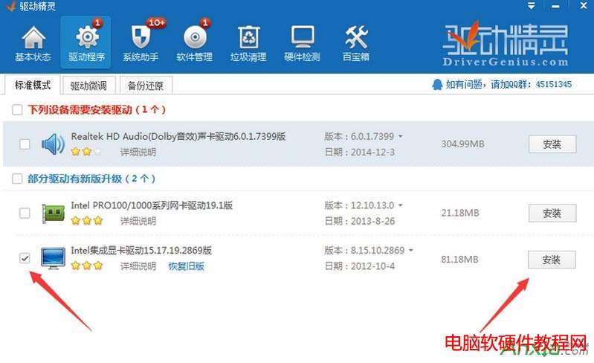594x363 pixels.
Task: Open 详细说明 for Intel集成显卡 driver
Action: coord(138,266)
